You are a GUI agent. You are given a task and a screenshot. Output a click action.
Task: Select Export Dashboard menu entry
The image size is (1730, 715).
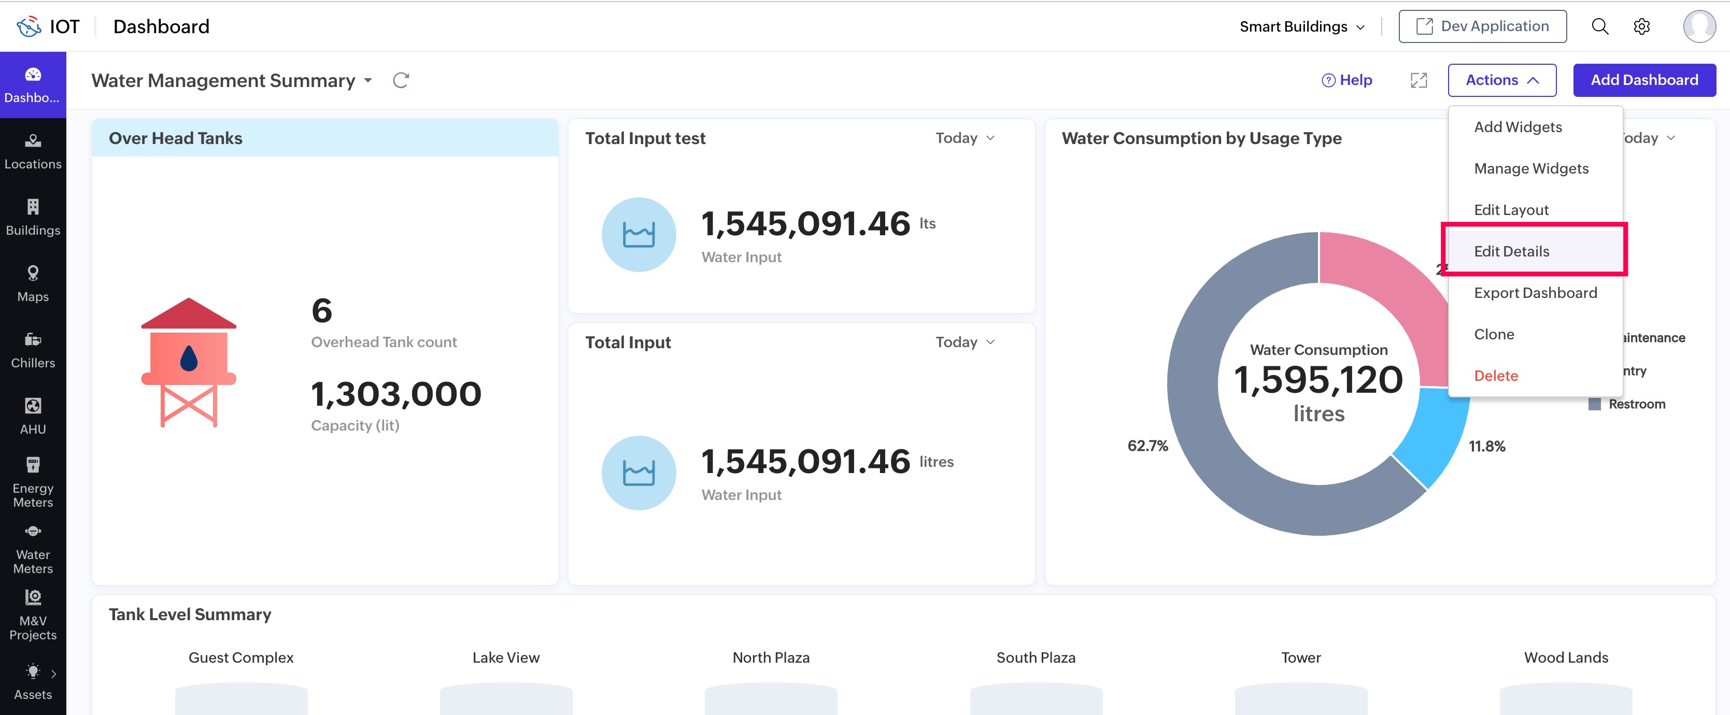(x=1535, y=293)
